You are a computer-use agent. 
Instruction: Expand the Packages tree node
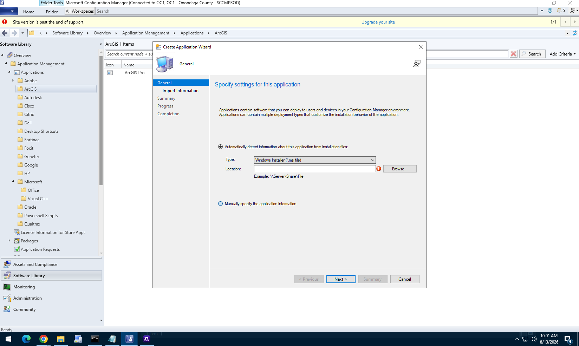pos(9,241)
